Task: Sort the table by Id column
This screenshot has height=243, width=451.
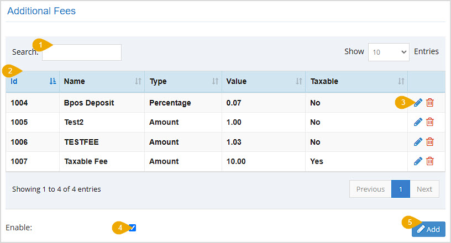Action: [x=33, y=81]
